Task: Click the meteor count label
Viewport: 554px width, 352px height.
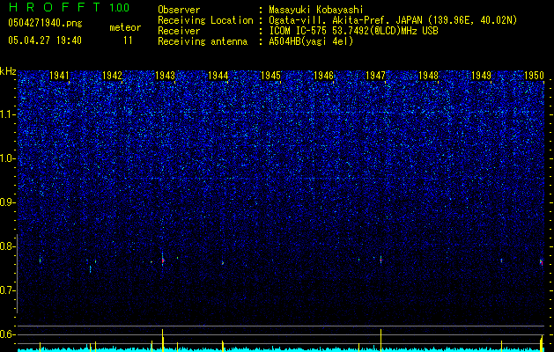Action: point(125,27)
